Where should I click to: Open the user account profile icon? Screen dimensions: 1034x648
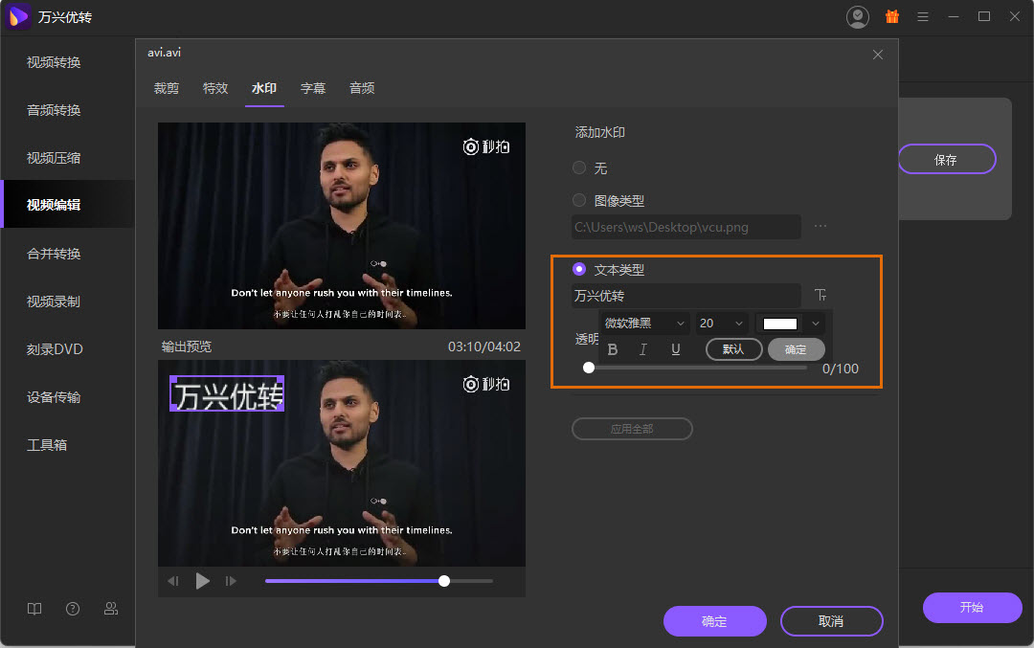[x=858, y=16]
